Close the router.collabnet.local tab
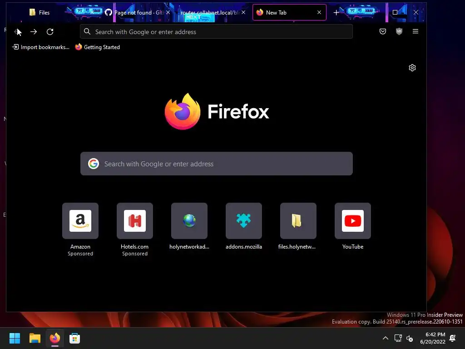This screenshot has height=349, width=465. [x=243, y=12]
